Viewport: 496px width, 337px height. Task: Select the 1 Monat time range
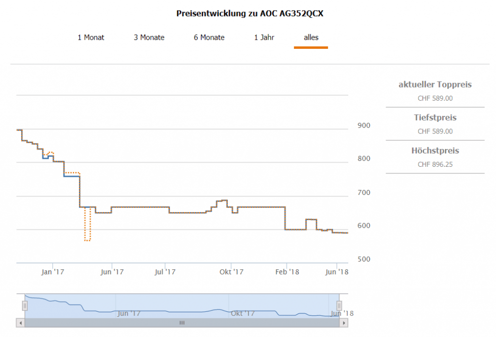pos(91,37)
